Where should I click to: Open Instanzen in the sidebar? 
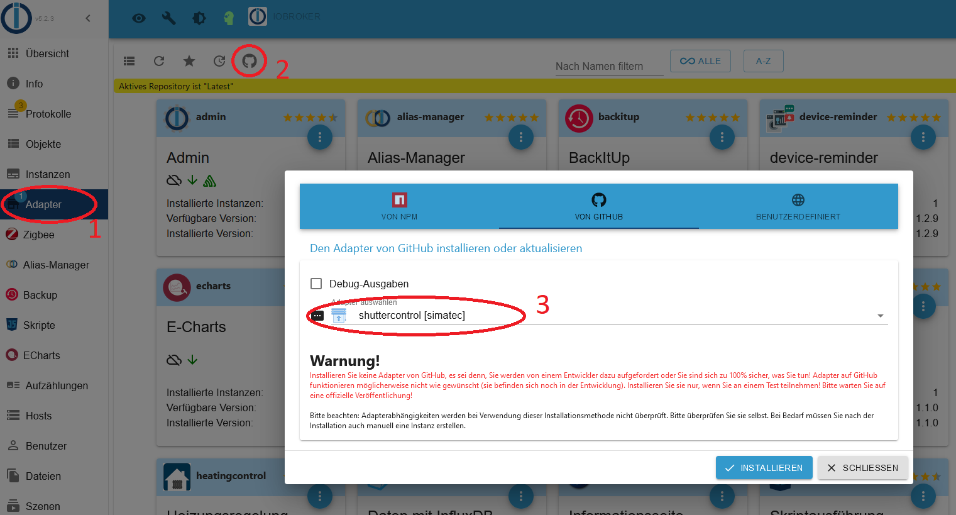[54, 174]
